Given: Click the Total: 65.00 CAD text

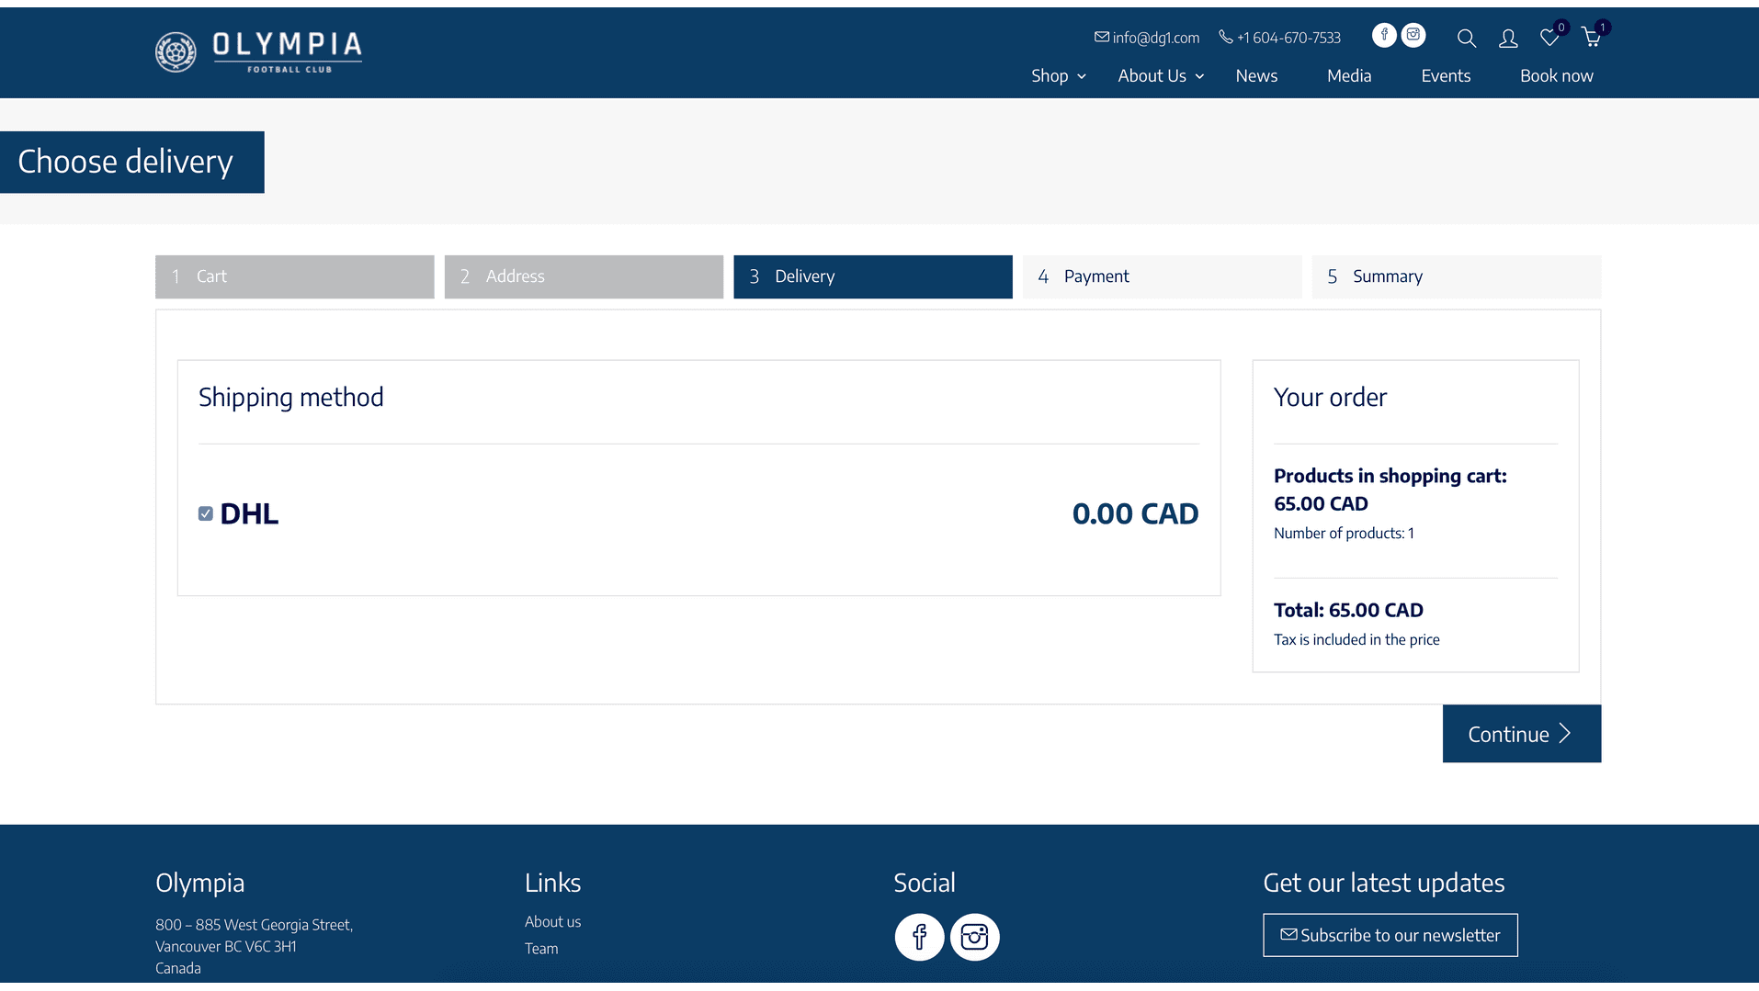Looking at the screenshot, I should click(x=1348, y=610).
